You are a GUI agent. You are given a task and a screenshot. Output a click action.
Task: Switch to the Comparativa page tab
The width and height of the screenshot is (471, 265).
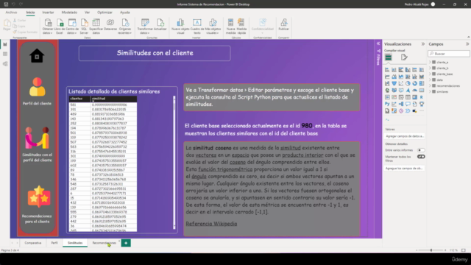tap(32, 243)
